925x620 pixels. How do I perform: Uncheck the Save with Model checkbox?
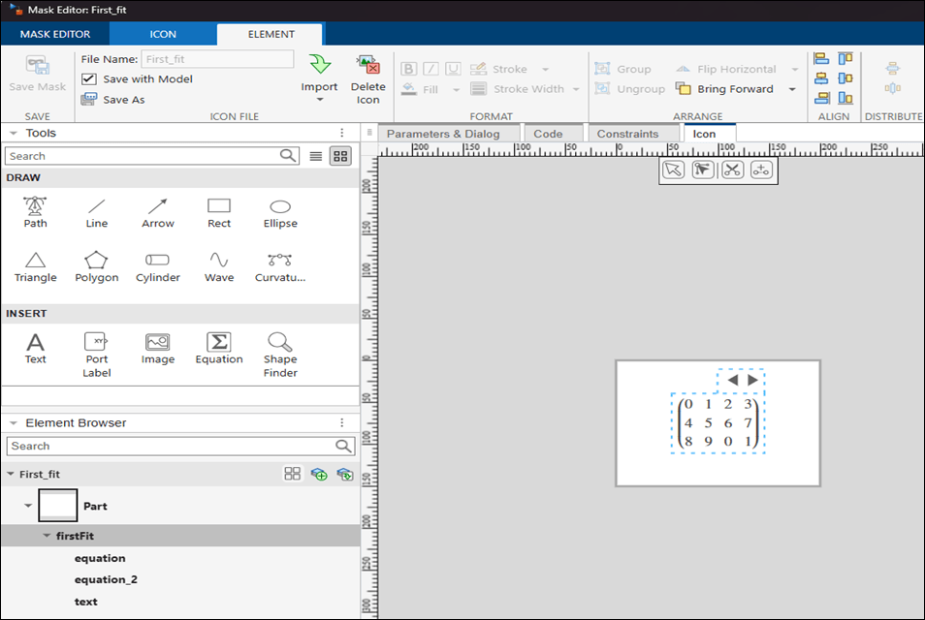point(89,79)
